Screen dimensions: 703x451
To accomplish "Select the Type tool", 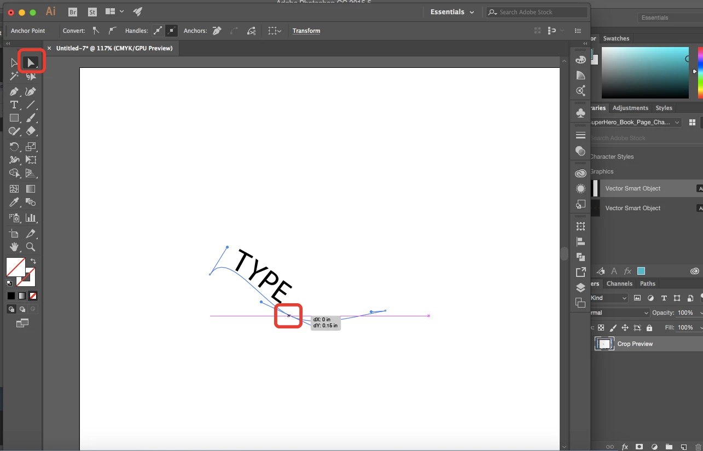I will coord(15,105).
